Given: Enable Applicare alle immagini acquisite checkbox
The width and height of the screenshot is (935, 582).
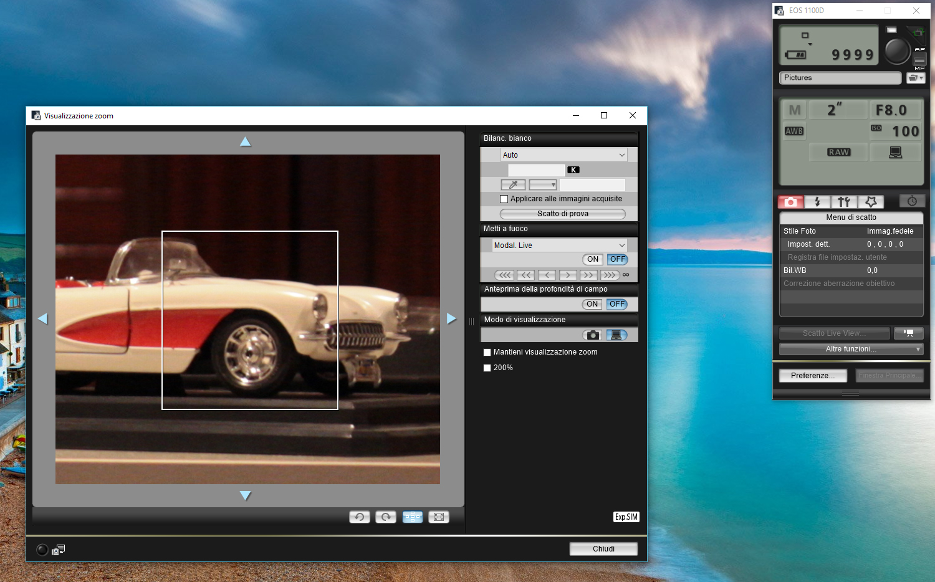Looking at the screenshot, I should click(x=504, y=199).
